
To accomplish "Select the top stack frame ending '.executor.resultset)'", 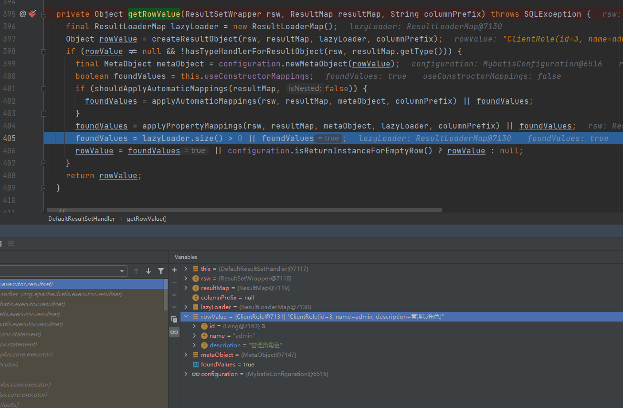I will pyautogui.click(x=82, y=284).
